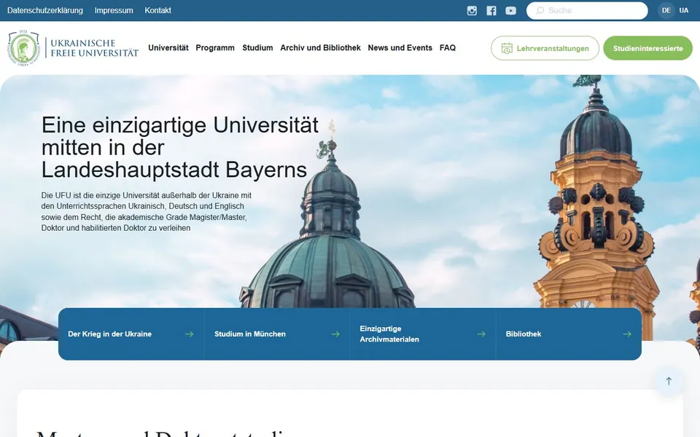This screenshot has height=437, width=700.
Task: Open the Kontakt link
Action: [x=158, y=10]
